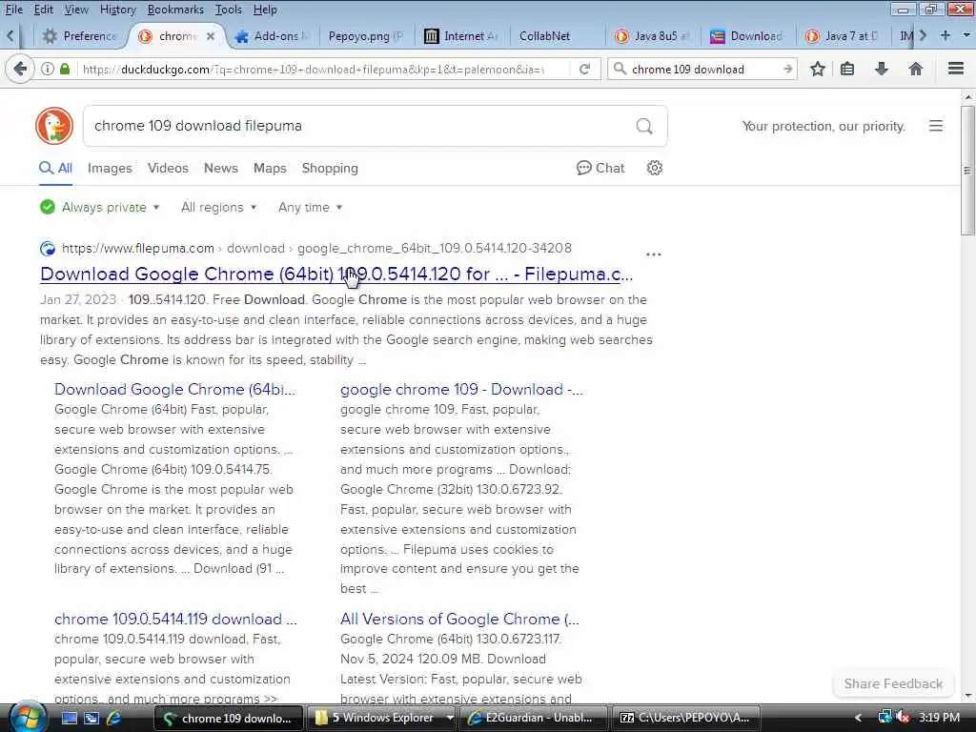Click the search bar magnifier icon in toolbar

(x=620, y=69)
